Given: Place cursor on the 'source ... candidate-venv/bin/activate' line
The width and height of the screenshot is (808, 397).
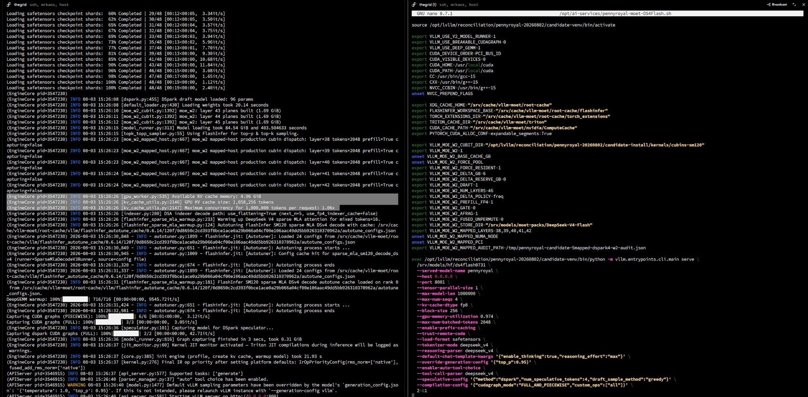Looking at the screenshot, I should pyautogui.click(x=513, y=25).
